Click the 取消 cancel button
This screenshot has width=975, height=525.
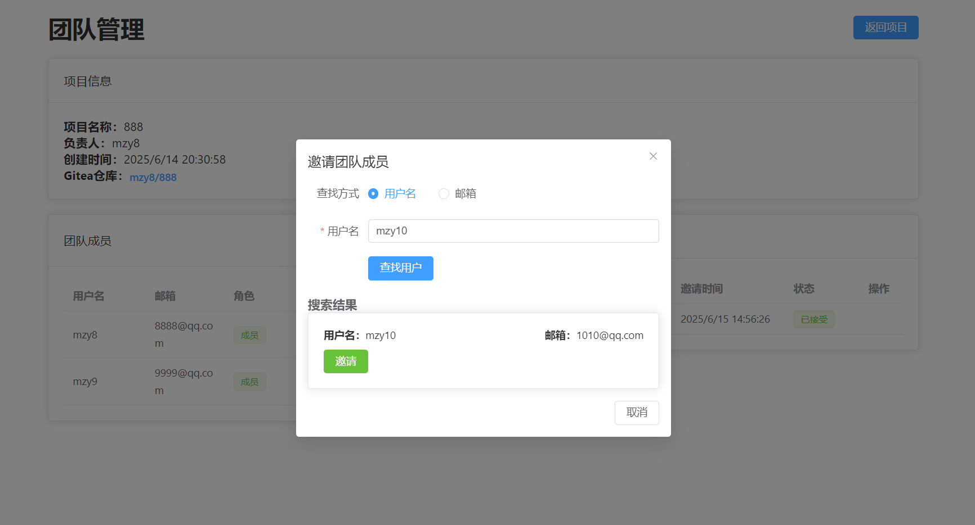[x=636, y=413]
